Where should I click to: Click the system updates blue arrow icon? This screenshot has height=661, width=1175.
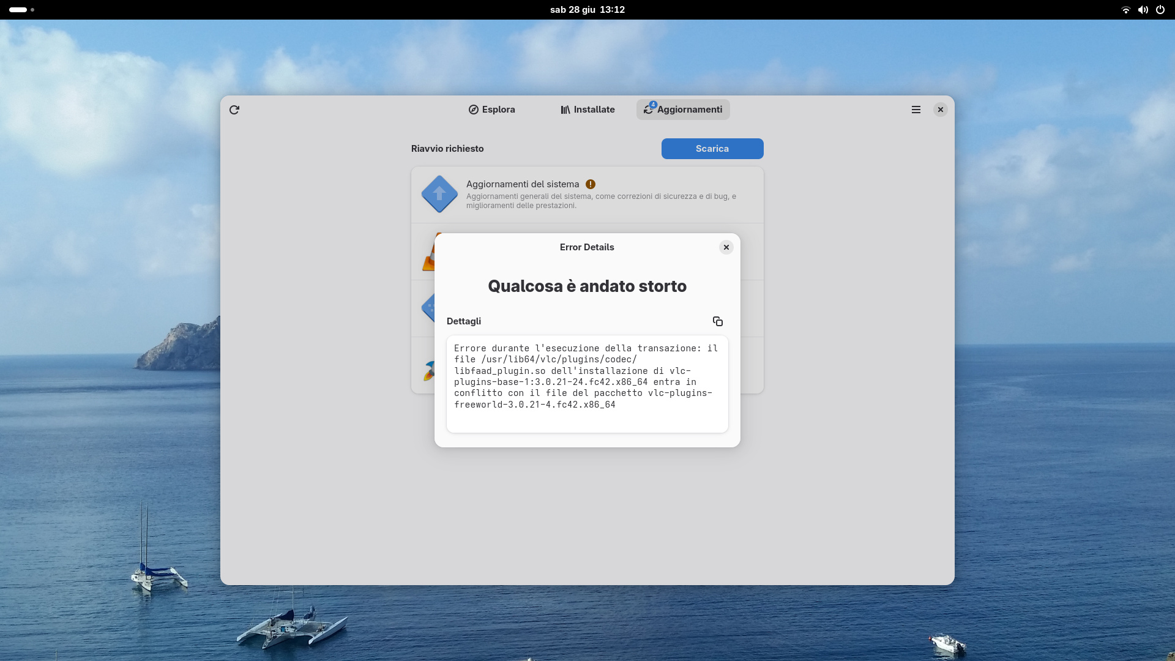[x=439, y=194]
